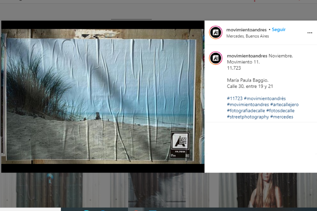This screenshot has width=317, height=211.
Task: Click the beach poster photo in post
Action: [x=99, y=95]
